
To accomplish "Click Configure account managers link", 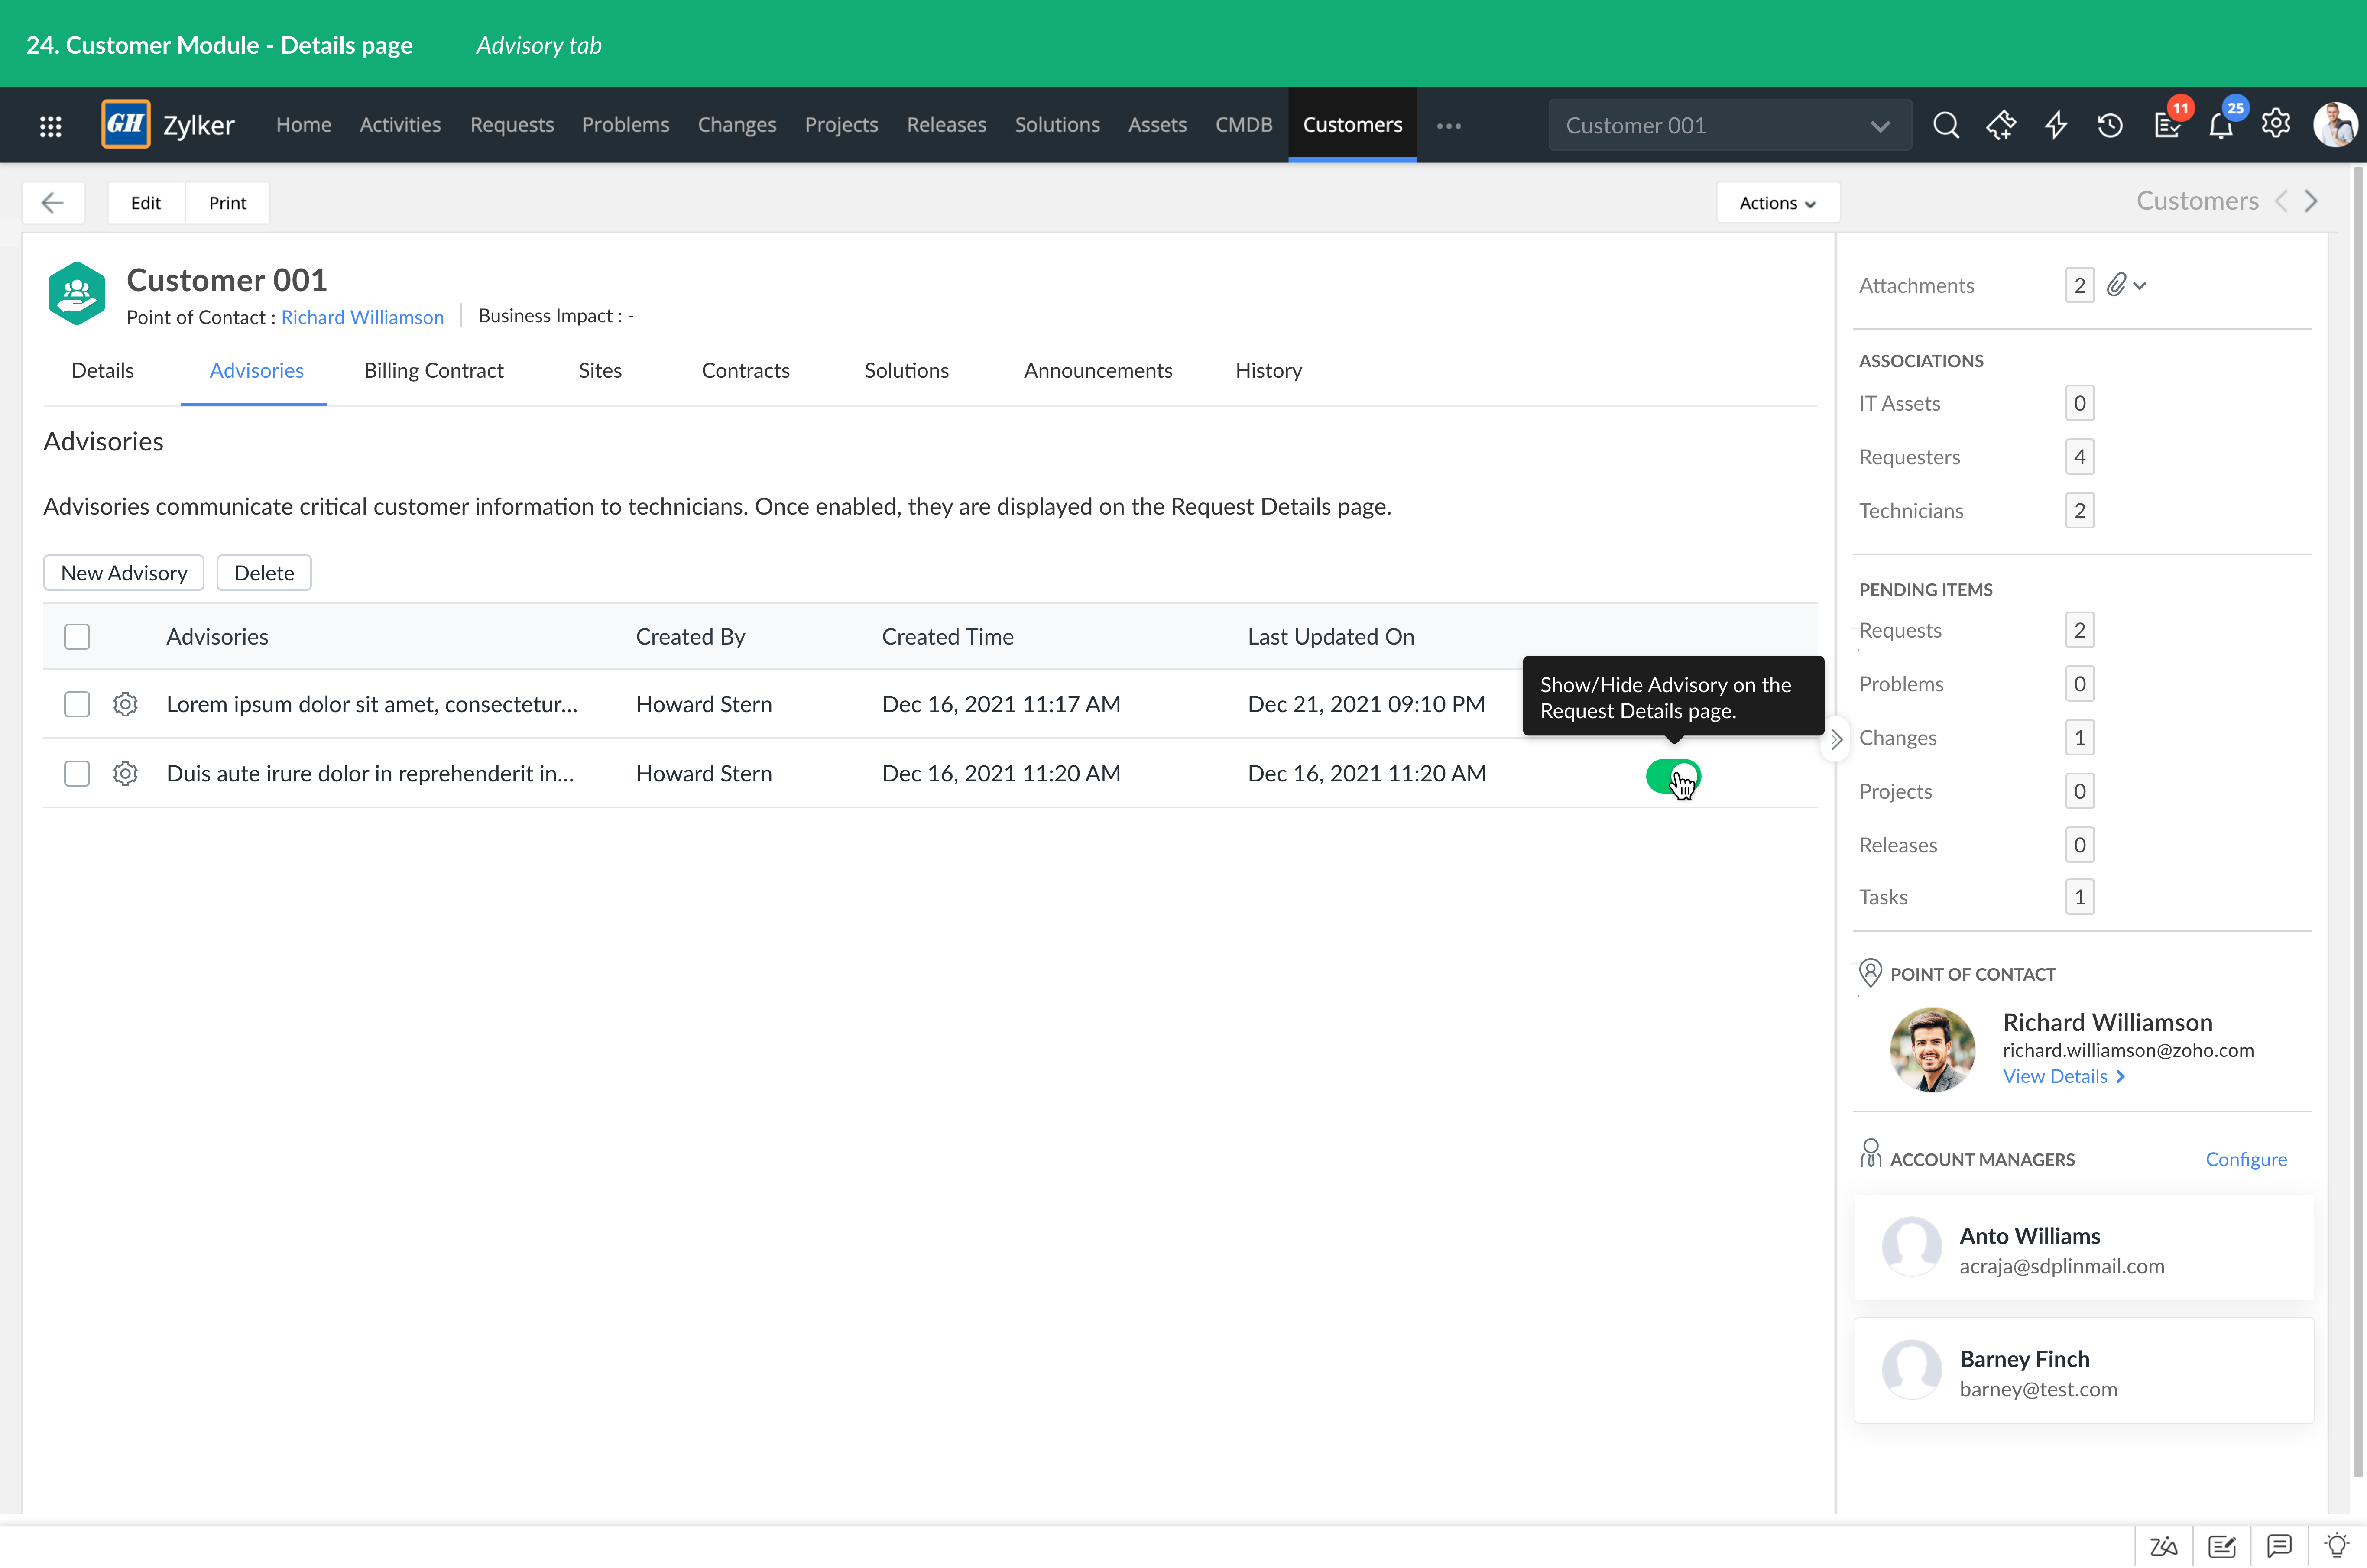I will [x=2246, y=1159].
